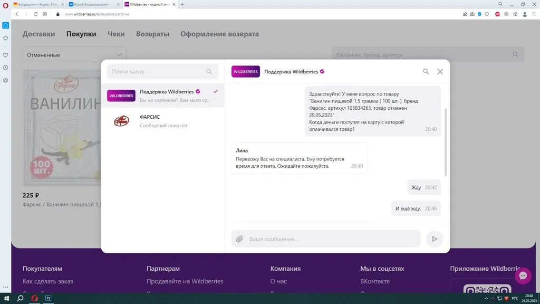540x304 pixels.
Task: Close the VK Юрий Владимирович tab
Action: coord(118,4)
